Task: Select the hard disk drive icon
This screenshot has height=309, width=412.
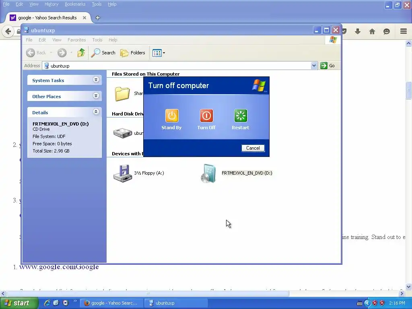Action: point(122,133)
